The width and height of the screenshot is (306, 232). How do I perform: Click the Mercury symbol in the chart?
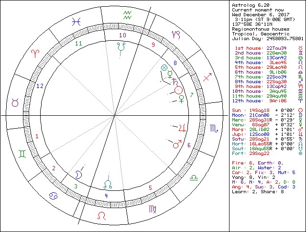[170, 75]
